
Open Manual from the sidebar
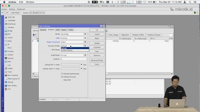click(10, 82)
